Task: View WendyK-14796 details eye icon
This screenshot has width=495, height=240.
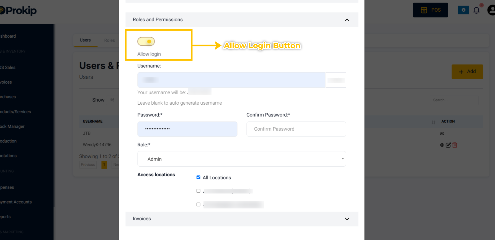Action: click(x=442, y=145)
